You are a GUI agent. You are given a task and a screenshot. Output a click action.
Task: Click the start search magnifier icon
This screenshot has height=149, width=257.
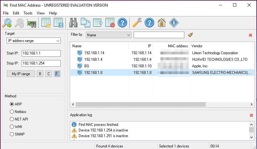[x=7, y=23]
